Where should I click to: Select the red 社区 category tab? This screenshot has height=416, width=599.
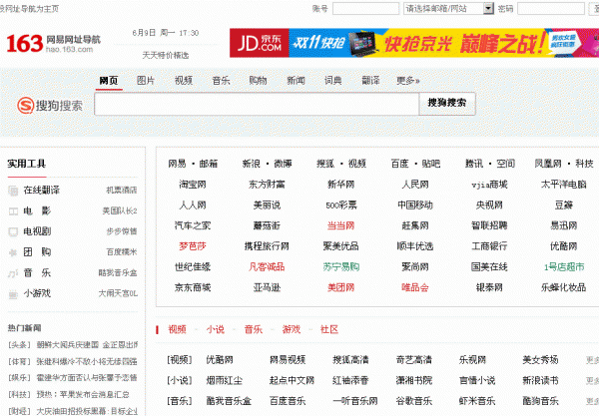point(329,330)
